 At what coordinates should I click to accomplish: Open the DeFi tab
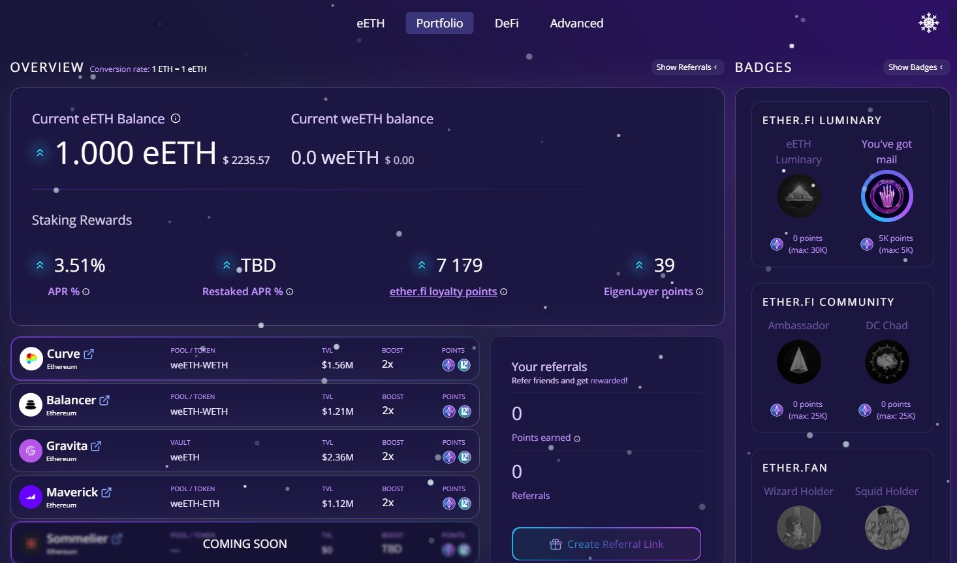(507, 23)
